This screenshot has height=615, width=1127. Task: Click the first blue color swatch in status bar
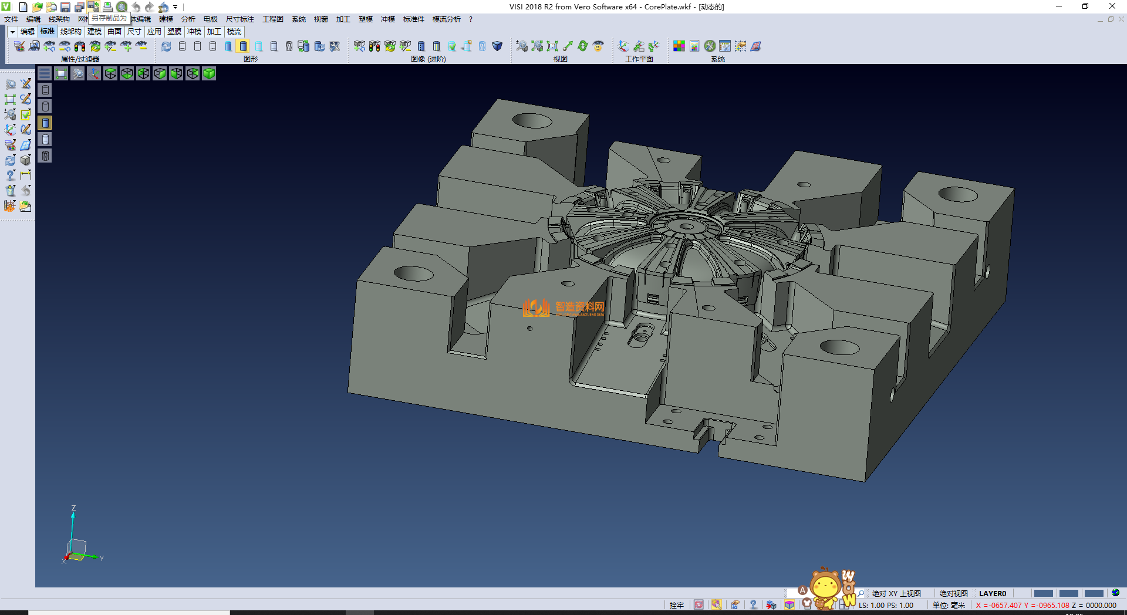pos(1043,593)
